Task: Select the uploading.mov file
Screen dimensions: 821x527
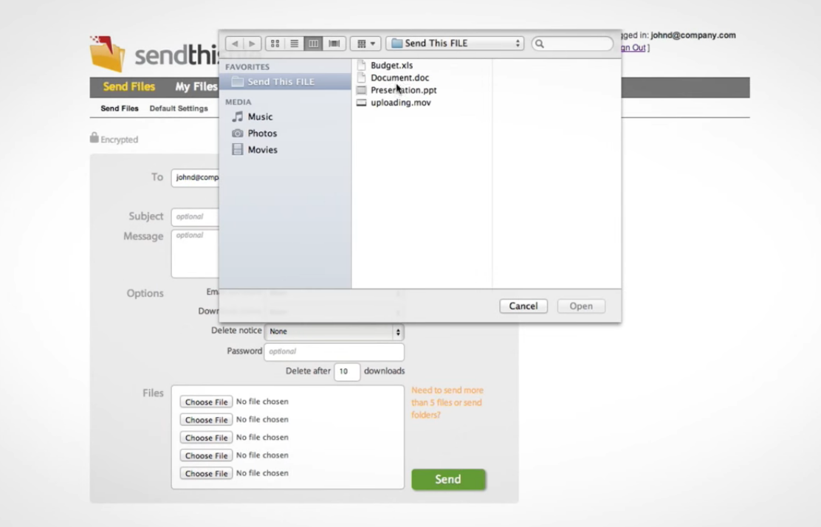Action: (400, 103)
